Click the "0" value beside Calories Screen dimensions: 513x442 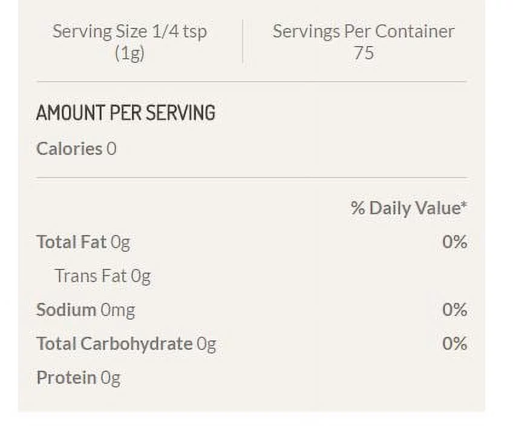pyautogui.click(x=111, y=149)
